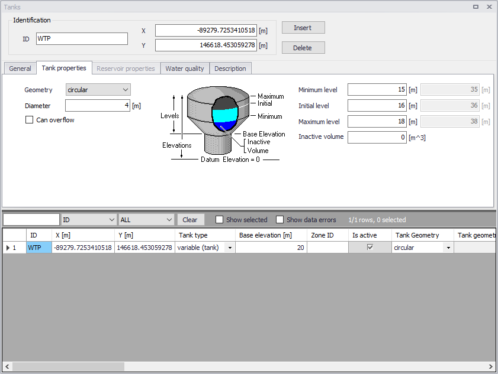Open the General tab
Viewport: 498px width, 374px height.
(x=20, y=69)
